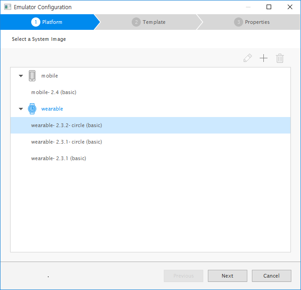This screenshot has width=301, height=290.
Task: Click the mobile phone device icon
Action: coord(32,76)
